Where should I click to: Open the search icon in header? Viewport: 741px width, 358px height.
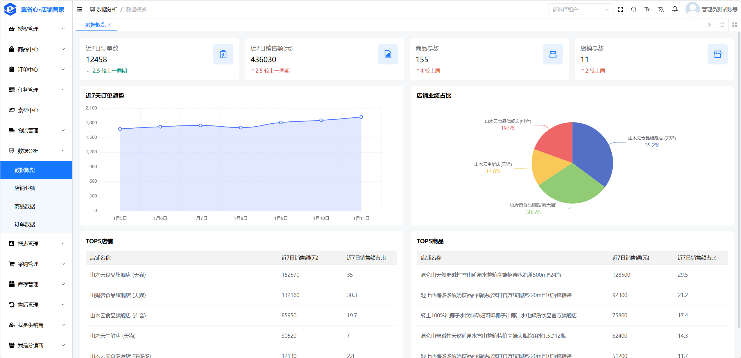tap(634, 9)
